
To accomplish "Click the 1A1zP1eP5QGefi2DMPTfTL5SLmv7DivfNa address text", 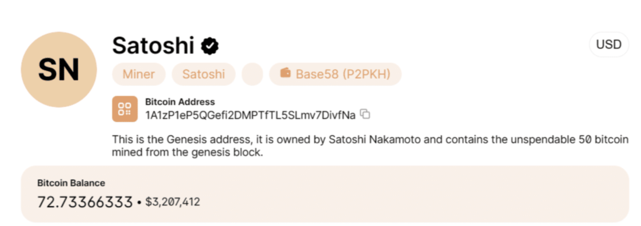I will tap(250, 115).
